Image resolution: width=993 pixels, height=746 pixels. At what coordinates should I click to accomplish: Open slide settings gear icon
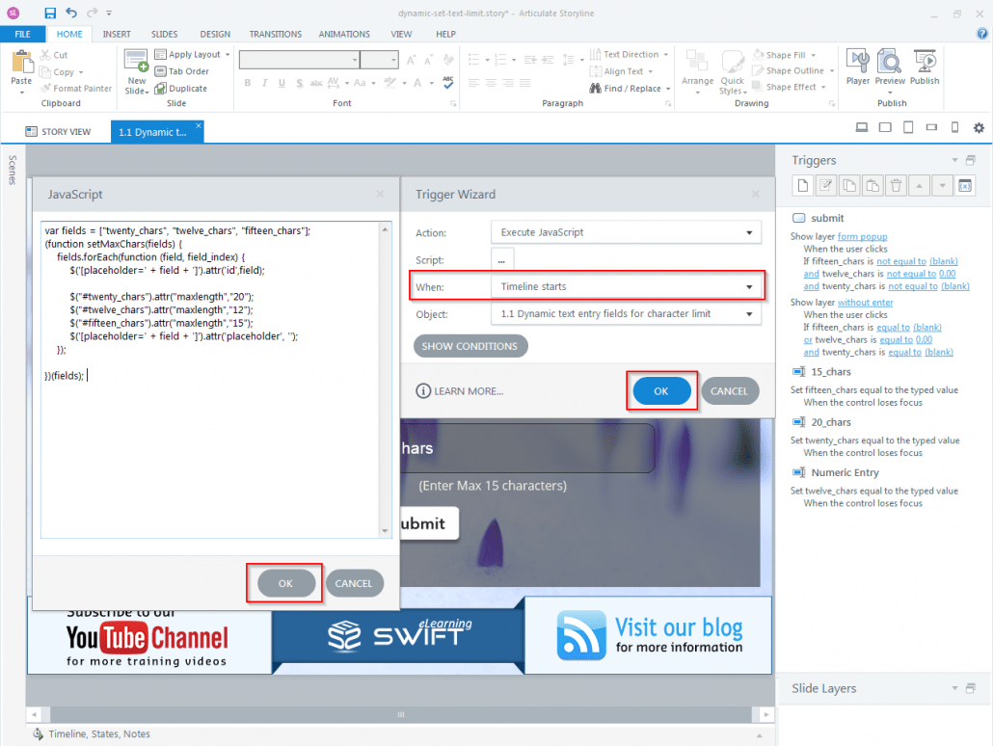pos(979,128)
